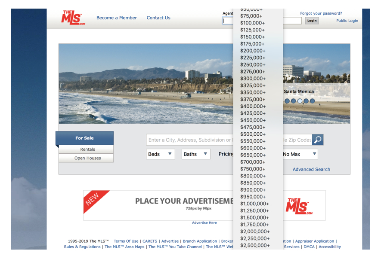
Task: Choose $500,000+ from the price list
Action: click(253, 134)
